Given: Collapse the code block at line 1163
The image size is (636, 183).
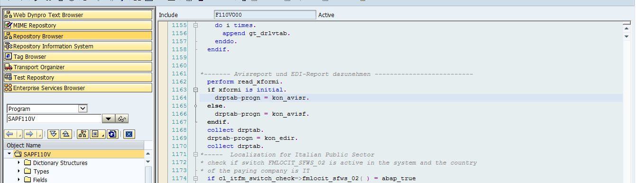Looking at the screenshot, I should click(195, 90).
